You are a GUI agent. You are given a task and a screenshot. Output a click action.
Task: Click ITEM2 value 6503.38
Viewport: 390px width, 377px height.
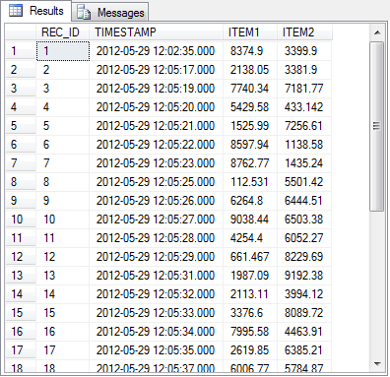[303, 220]
